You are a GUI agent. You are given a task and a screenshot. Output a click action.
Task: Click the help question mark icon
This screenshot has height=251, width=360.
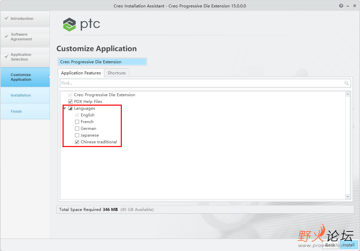tap(341, 6)
